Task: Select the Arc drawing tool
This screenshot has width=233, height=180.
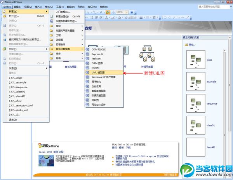Action: click(178, 17)
